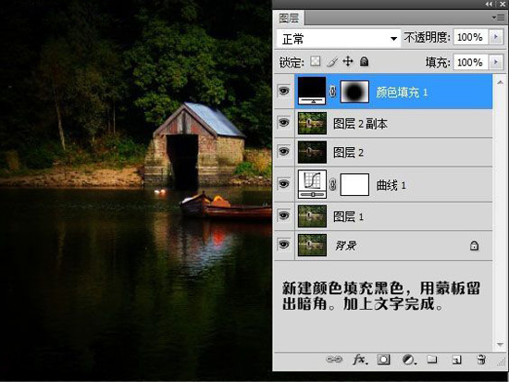Click the 填充 value field
This screenshot has height=382, width=509.
pos(471,62)
